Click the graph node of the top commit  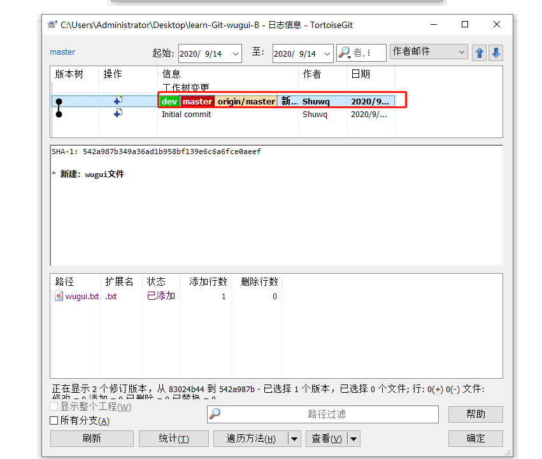click(x=59, y=102)
